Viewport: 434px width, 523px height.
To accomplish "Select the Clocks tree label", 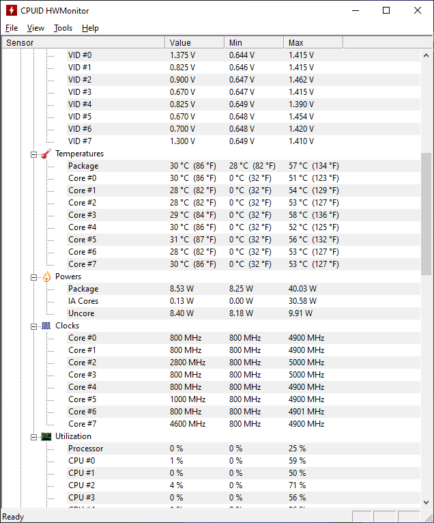I will coord(67,326).
